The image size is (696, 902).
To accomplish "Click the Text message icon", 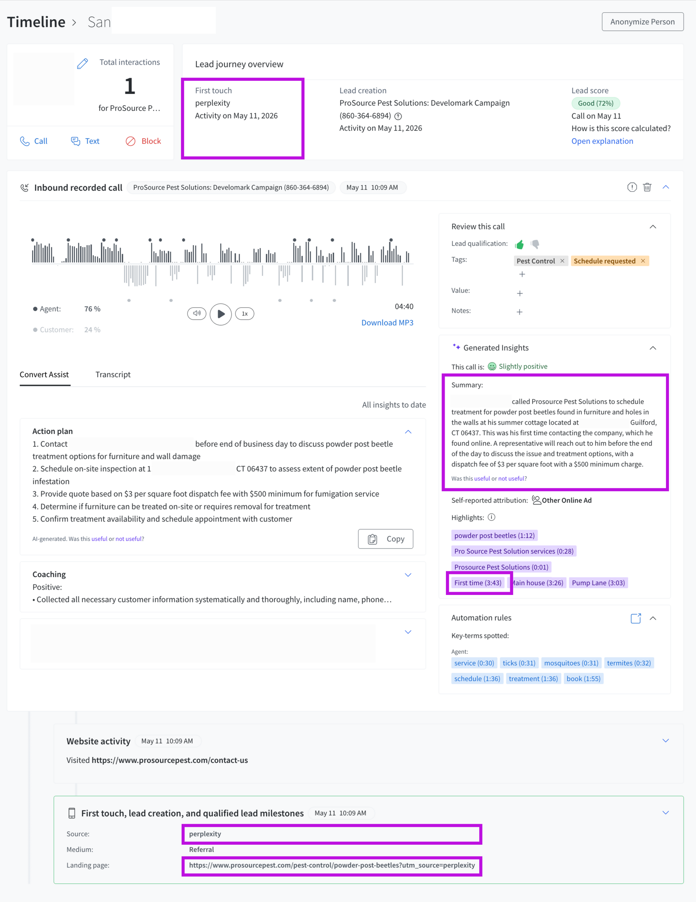I will 76,141.
